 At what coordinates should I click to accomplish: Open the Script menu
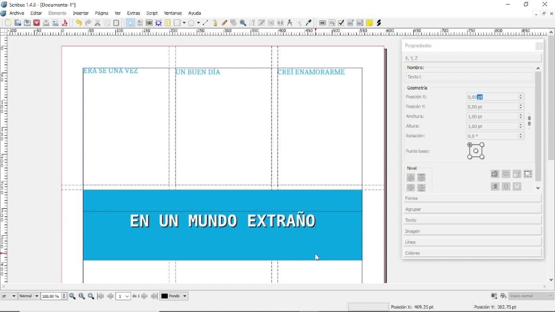tap(152, 13)
